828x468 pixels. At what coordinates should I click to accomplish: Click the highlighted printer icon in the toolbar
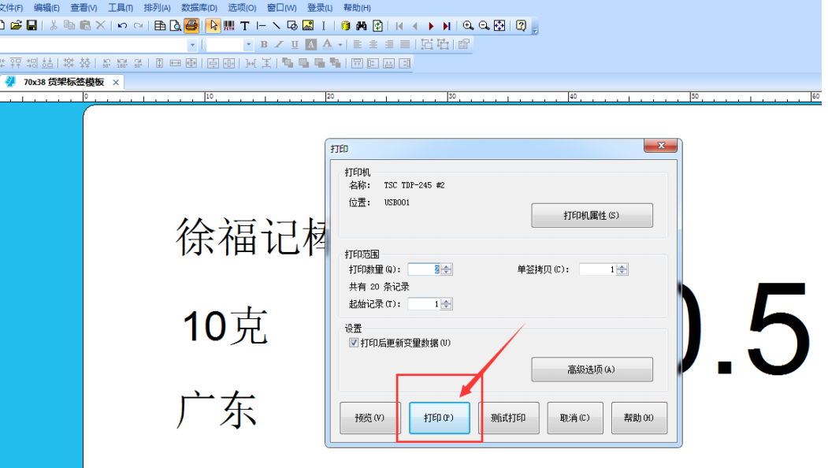191,25
